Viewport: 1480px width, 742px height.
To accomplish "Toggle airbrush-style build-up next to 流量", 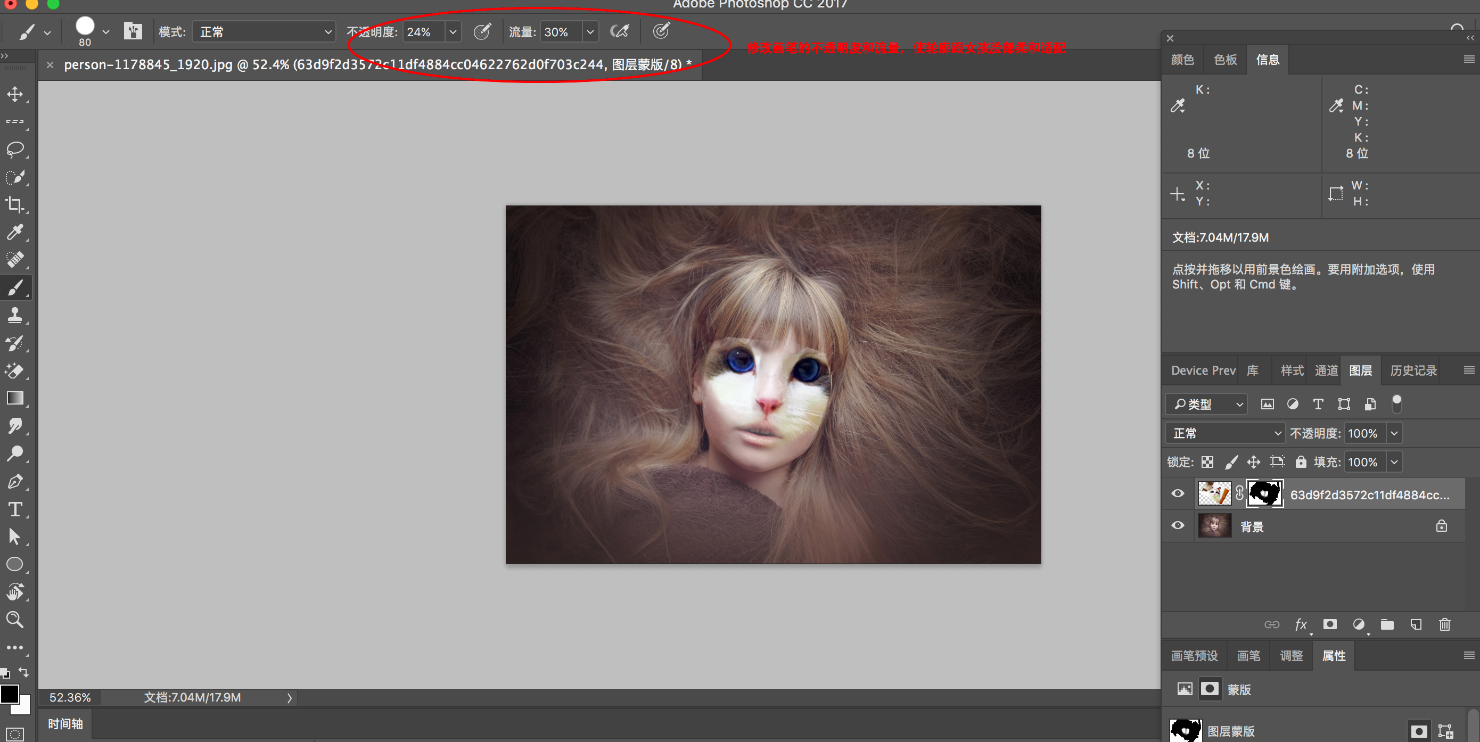I will coord(619,31).
